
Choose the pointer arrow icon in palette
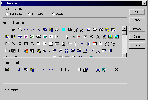[x=67, y=36]
